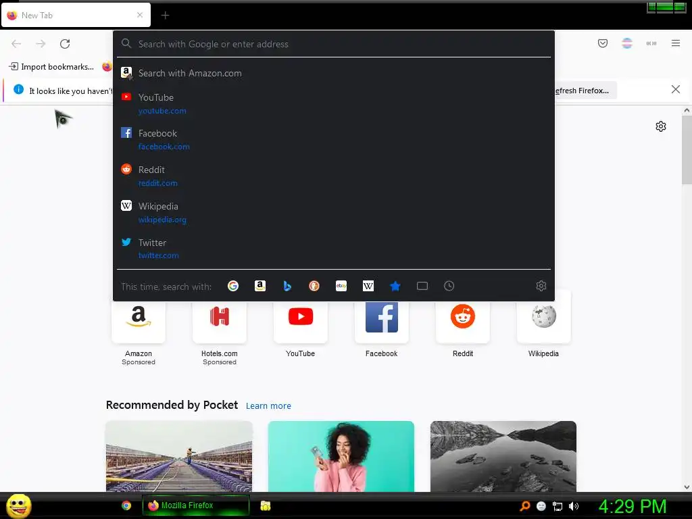Screen dimensions: 692x519
Task: Dismiss the refresh Firefox notification bar
Action: click(x=676, y=90)
